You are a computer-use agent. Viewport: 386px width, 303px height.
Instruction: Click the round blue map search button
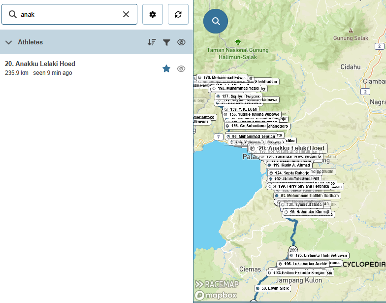pos(216,21)
